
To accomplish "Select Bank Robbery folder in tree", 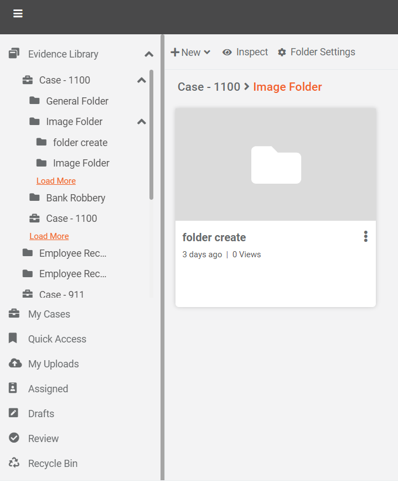I will click(x=75, y=198).
